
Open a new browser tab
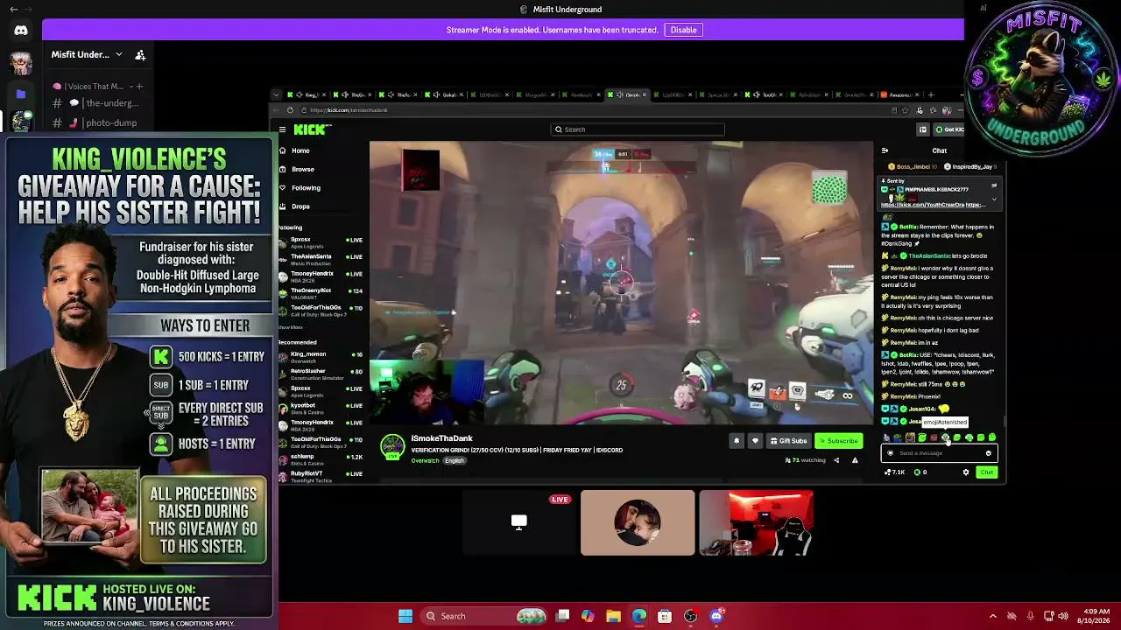[x=931, y=94]
